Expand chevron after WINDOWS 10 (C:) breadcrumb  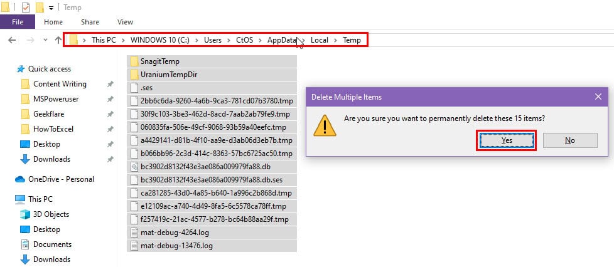coord(197,40)
